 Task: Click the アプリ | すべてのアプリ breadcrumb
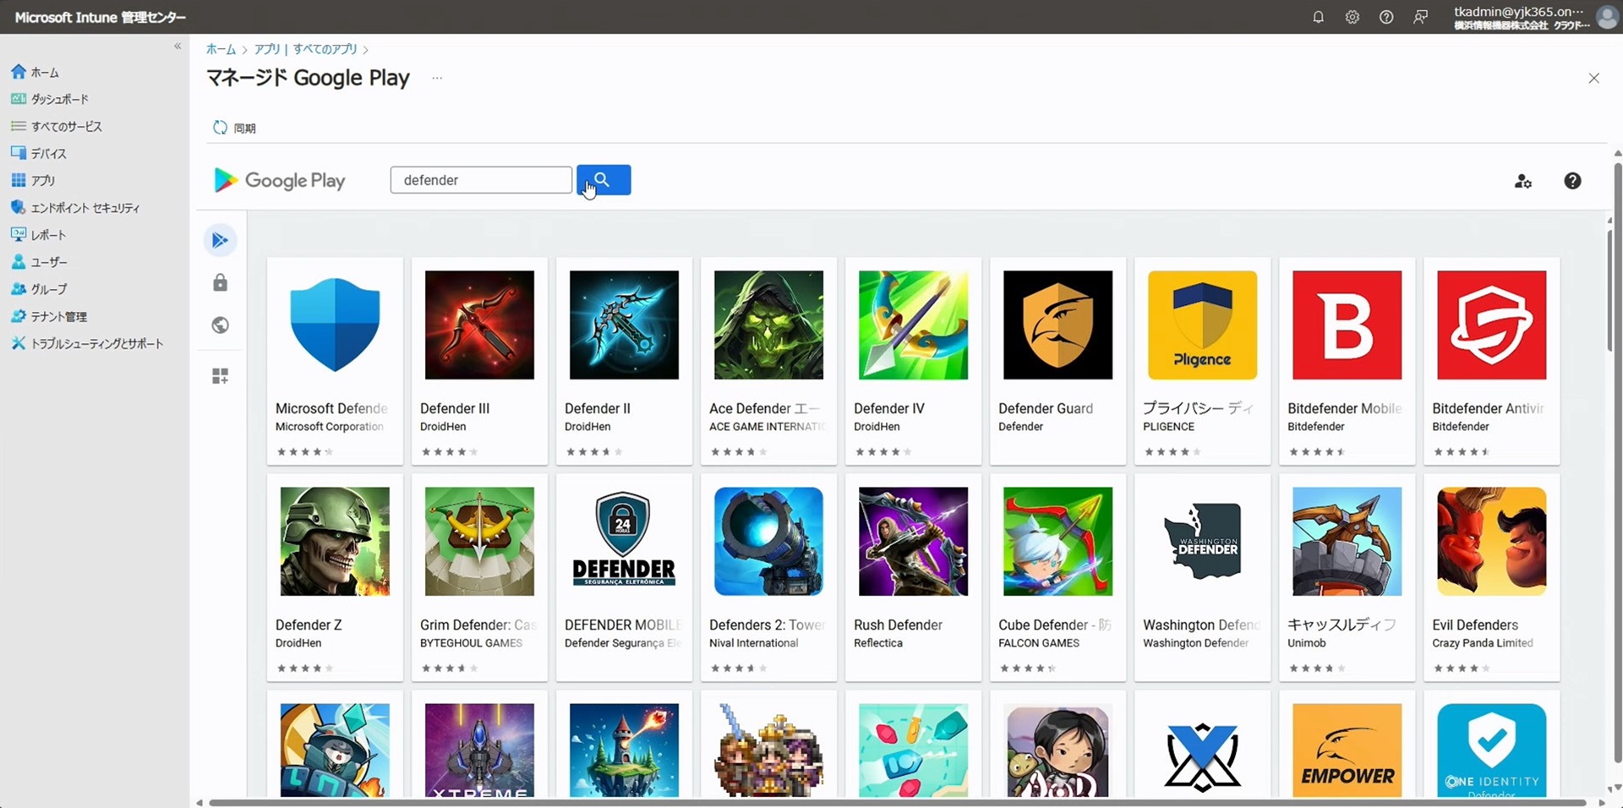point(305,49)
